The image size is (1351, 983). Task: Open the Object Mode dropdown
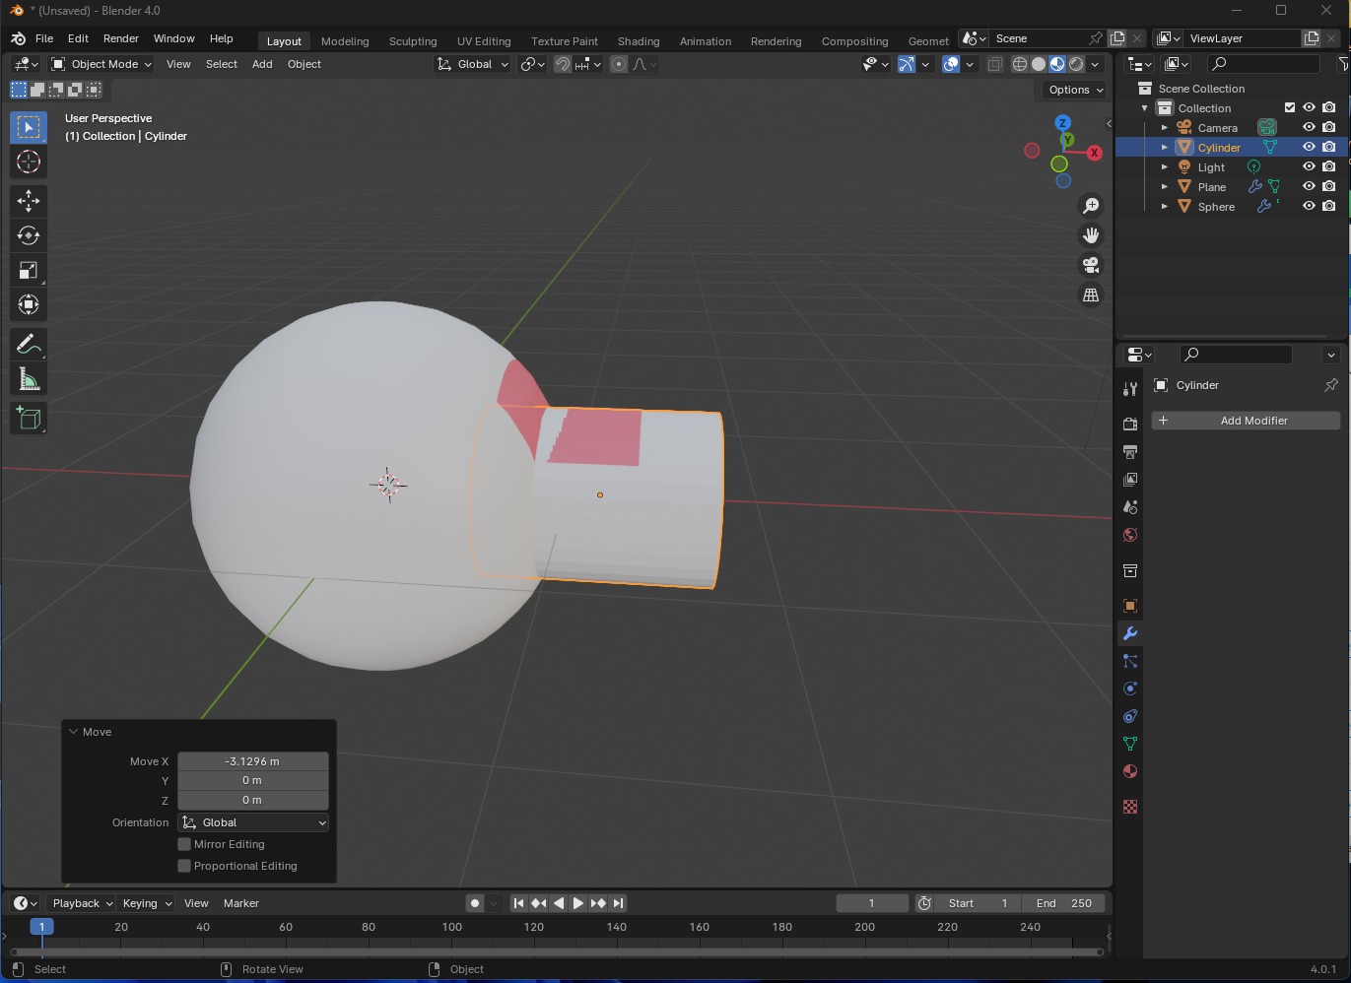coord(101,64)
